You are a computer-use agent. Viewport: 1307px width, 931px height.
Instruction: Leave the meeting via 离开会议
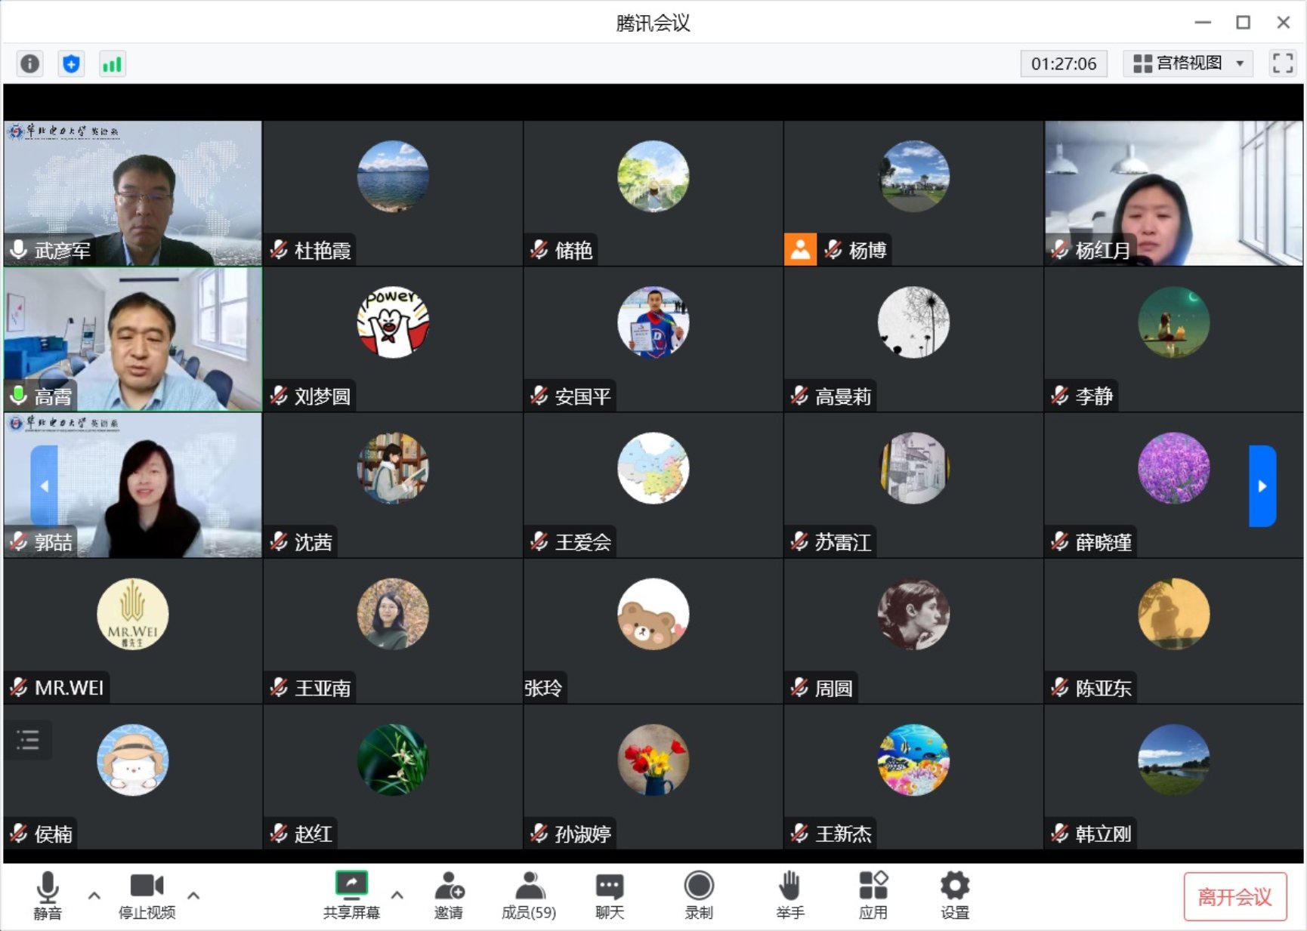point(1234,898)
